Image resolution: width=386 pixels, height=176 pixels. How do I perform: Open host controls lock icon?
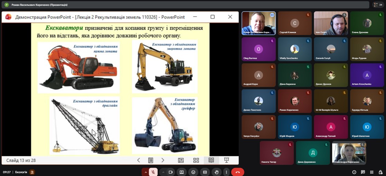pyautogui.click(x=380, y=172)
